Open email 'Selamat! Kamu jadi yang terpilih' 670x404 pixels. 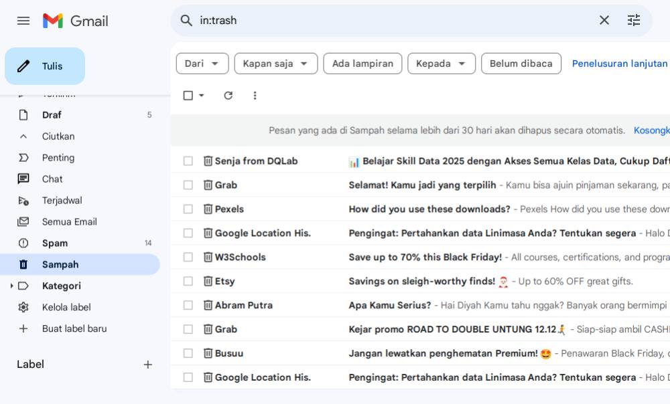pos(422,185)
